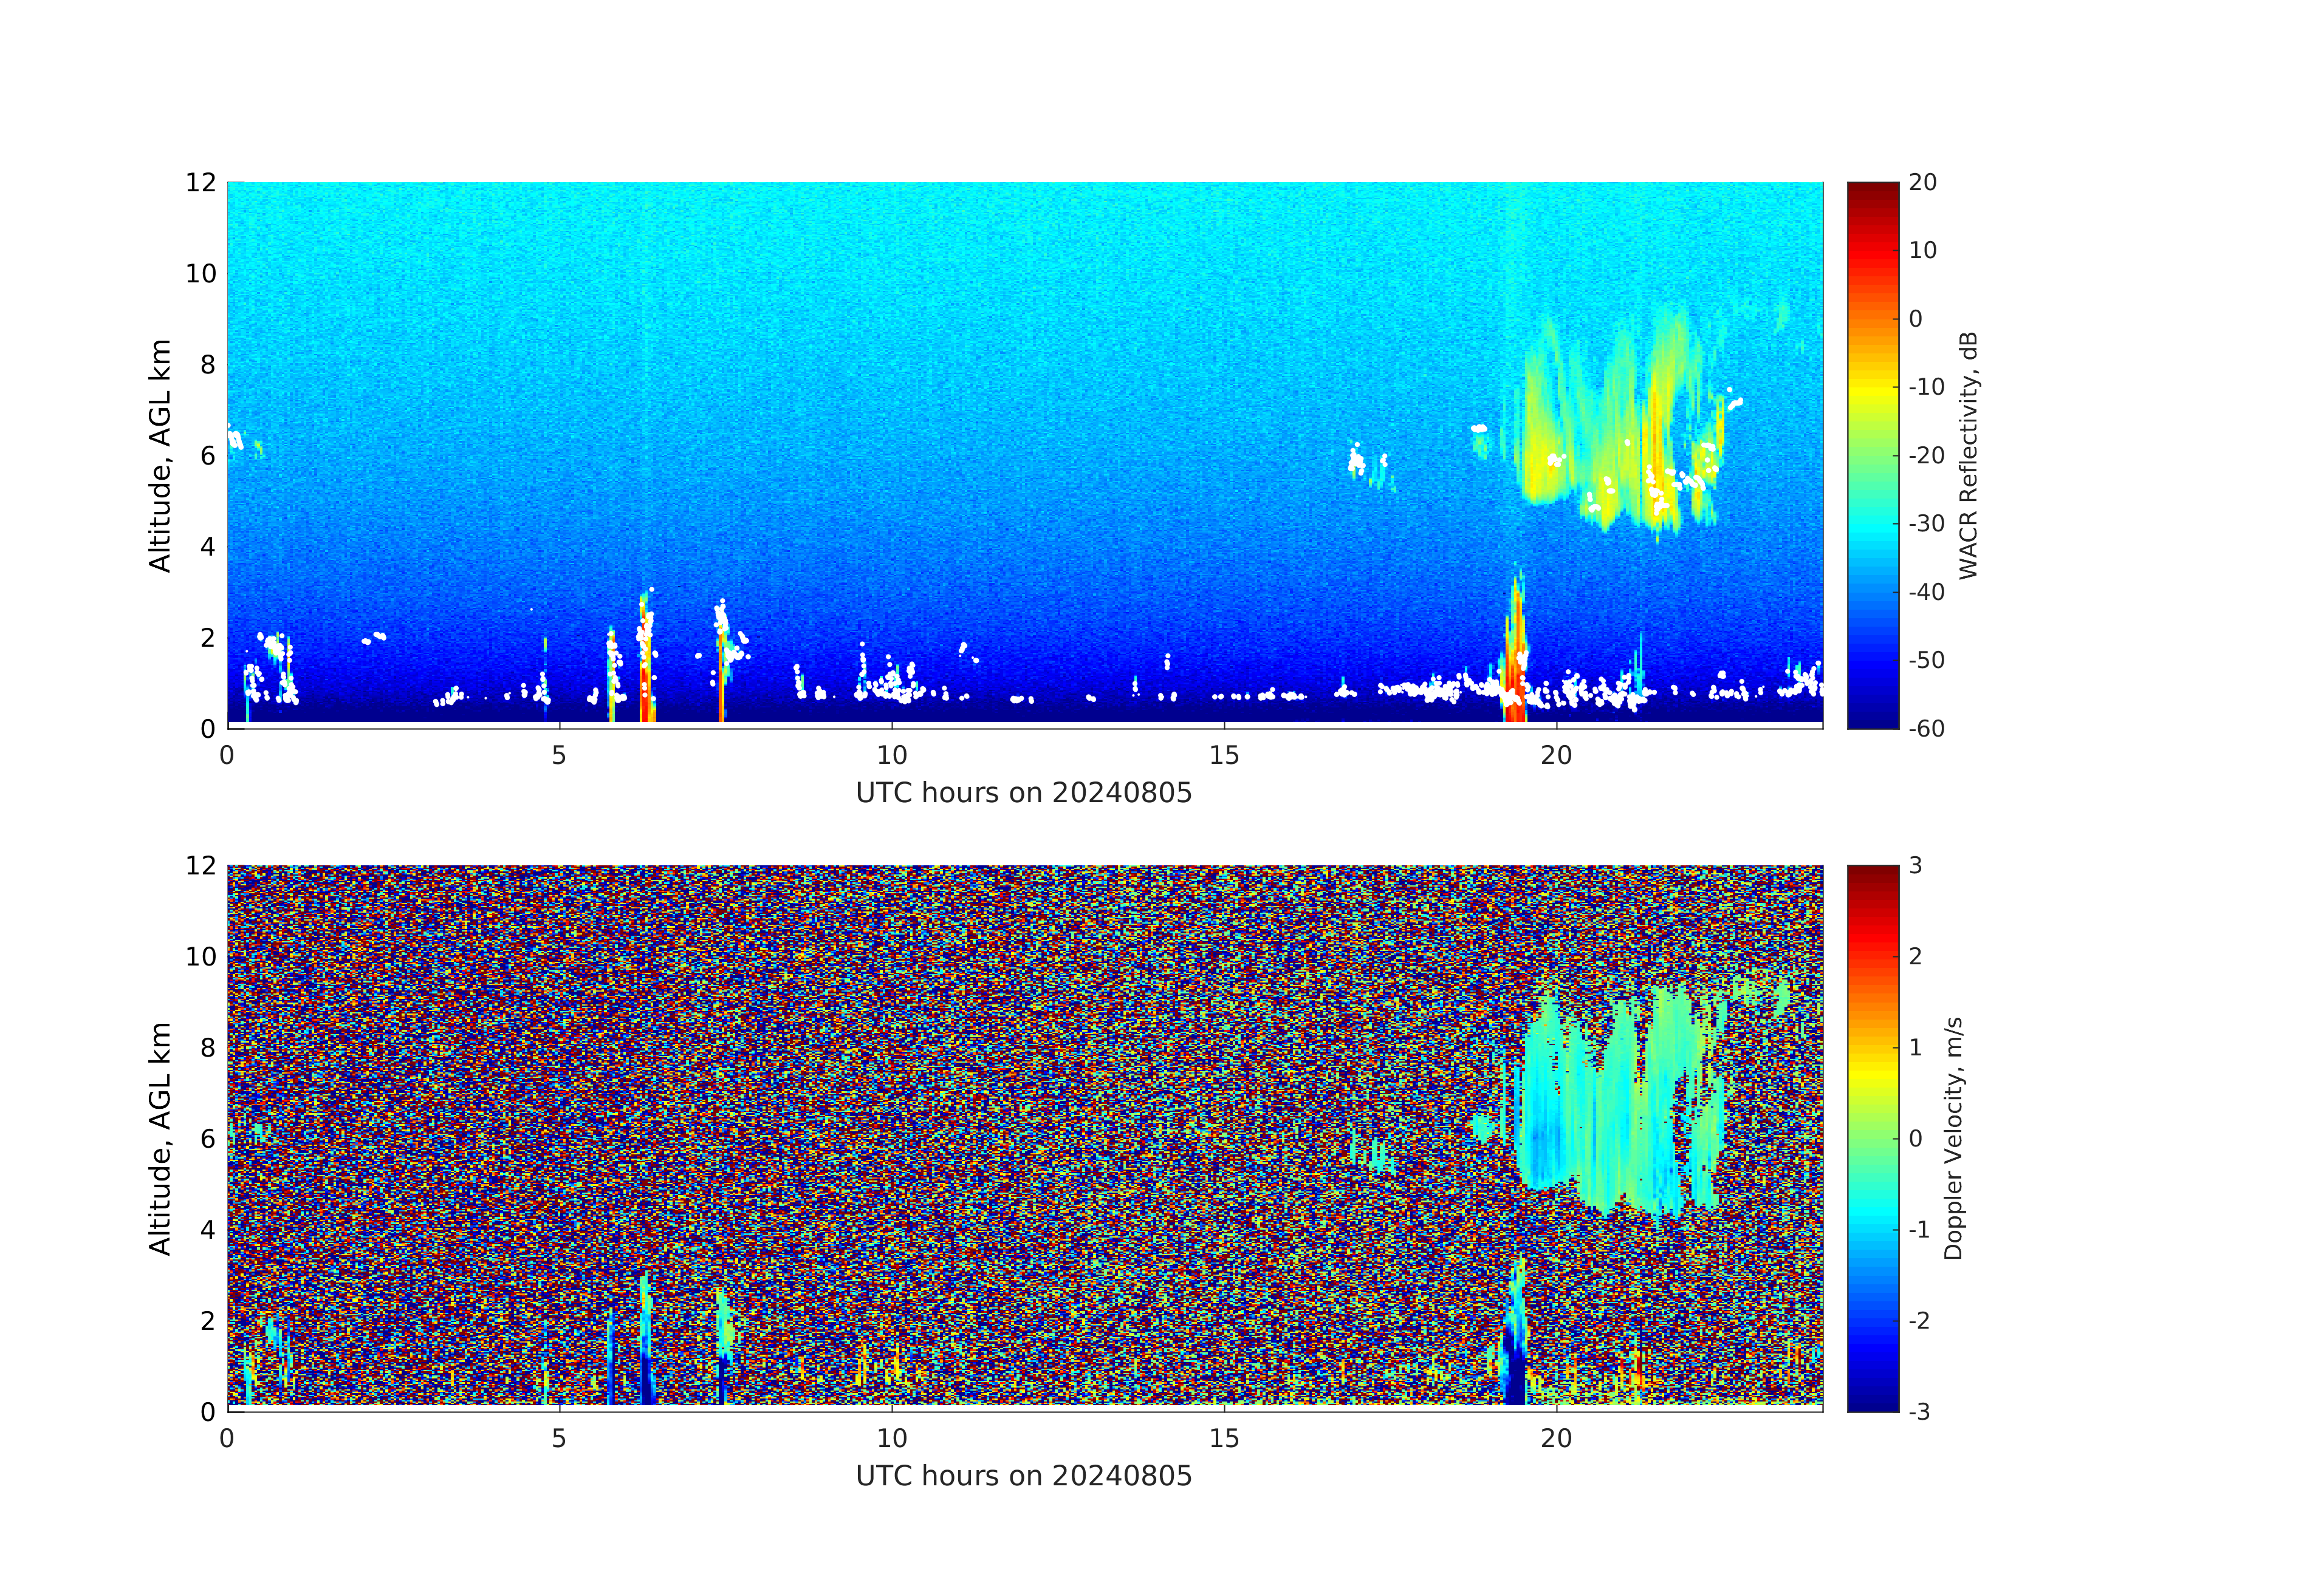Click 'Altitude, AGL km' label of the reflectivity plot

[160, 455]
